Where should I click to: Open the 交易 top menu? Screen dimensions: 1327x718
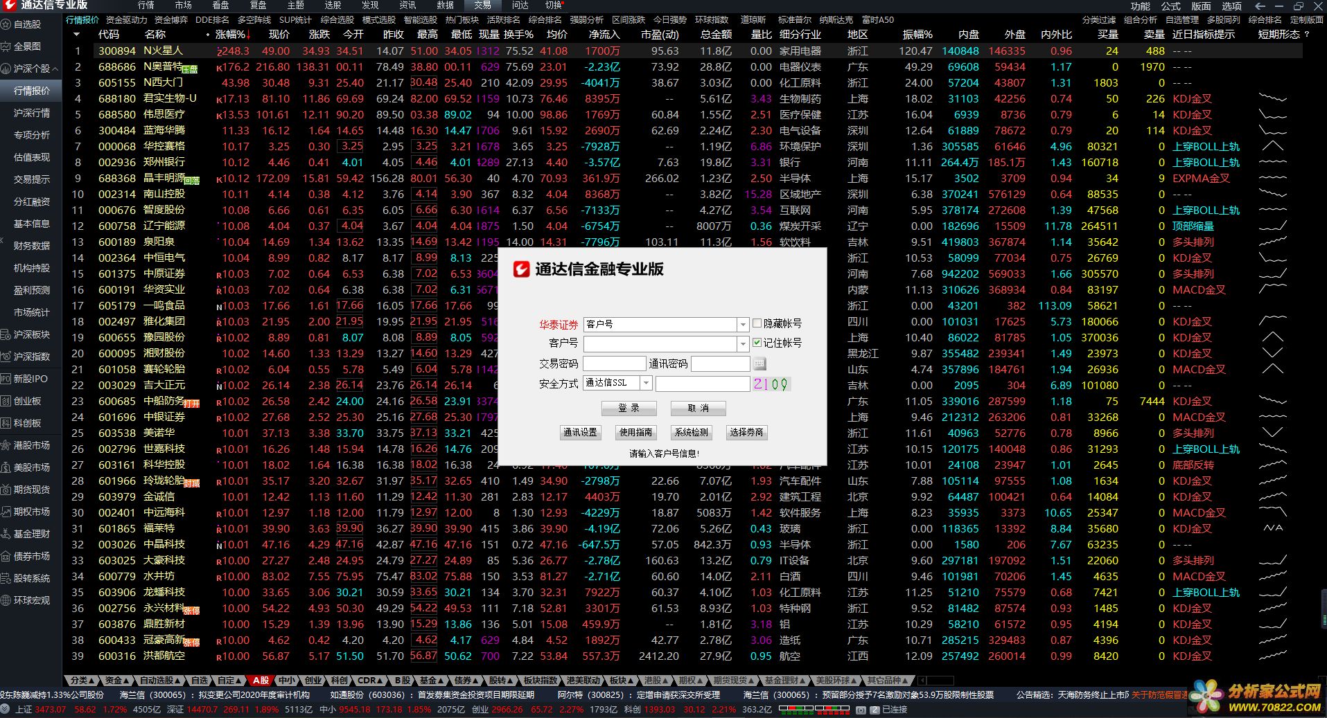click(x=483, y=5)
